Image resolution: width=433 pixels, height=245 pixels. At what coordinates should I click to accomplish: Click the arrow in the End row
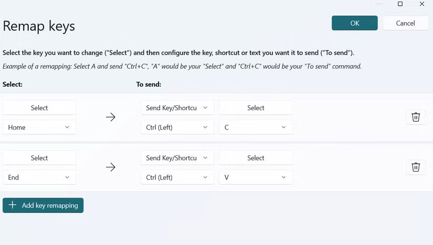point(111,167)
